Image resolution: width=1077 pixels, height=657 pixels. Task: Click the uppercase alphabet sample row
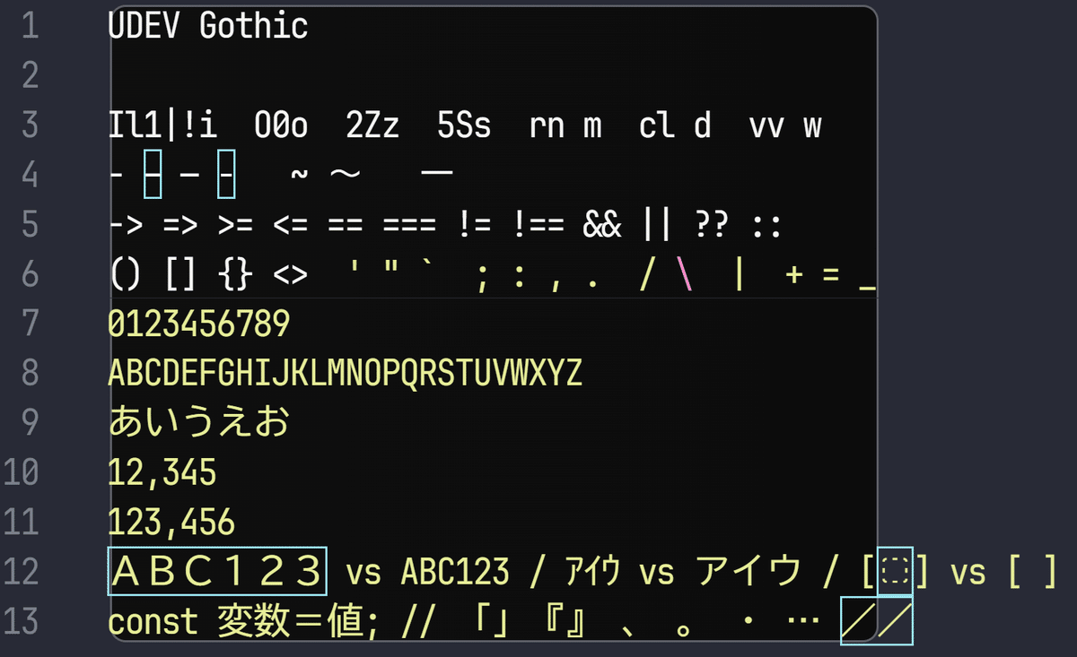(346, 371)
